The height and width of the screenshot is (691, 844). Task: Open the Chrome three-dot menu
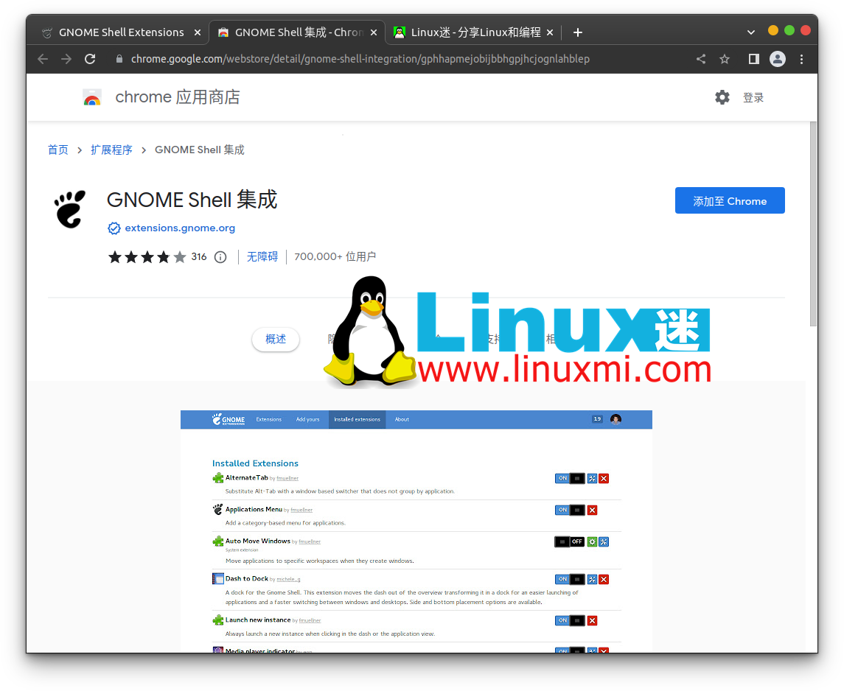click(801, 59)
